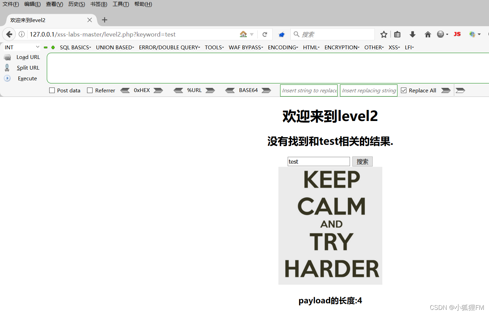Toggle the red JS extension icon
This screenshot has width=489, height=314.
tap(457, 34)
